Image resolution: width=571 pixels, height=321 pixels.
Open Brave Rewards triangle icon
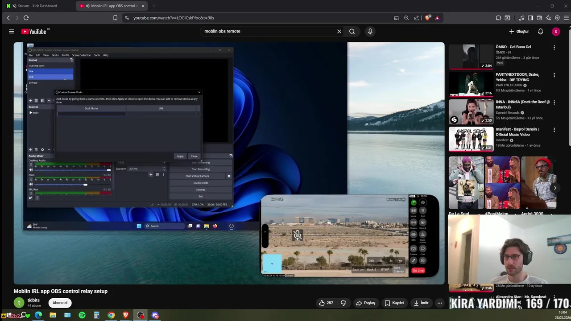click(437, 18)
